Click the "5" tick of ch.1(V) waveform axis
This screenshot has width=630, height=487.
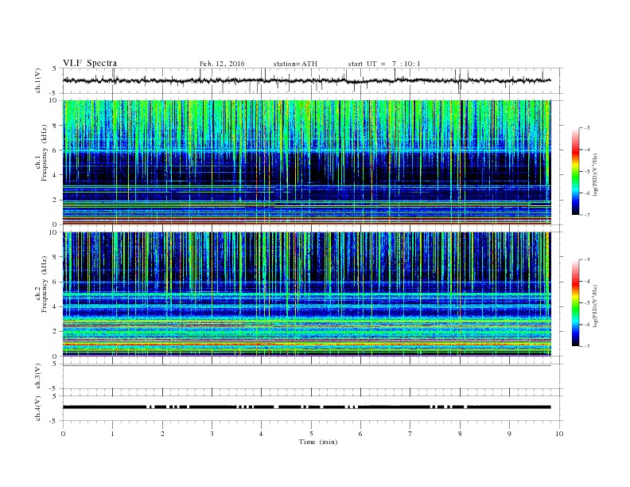click(55, 68)
